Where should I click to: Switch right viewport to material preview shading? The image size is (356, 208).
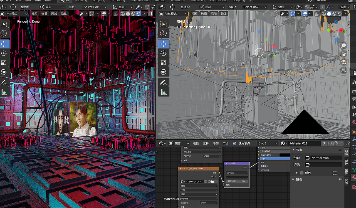point(335,14)
